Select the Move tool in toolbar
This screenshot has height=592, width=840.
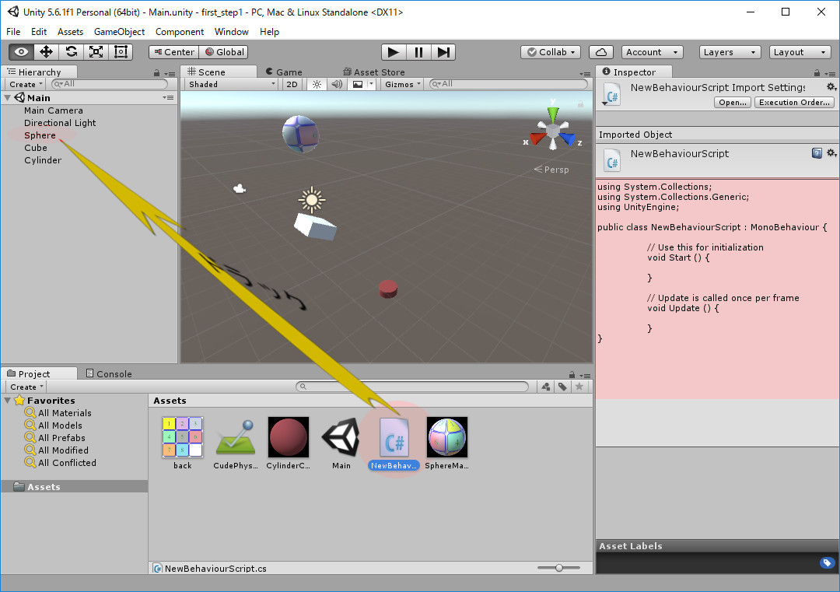tap(46, 52)
